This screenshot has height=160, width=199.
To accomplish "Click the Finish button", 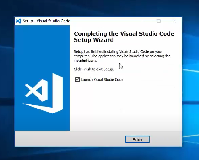I will (x=137, y=139).
